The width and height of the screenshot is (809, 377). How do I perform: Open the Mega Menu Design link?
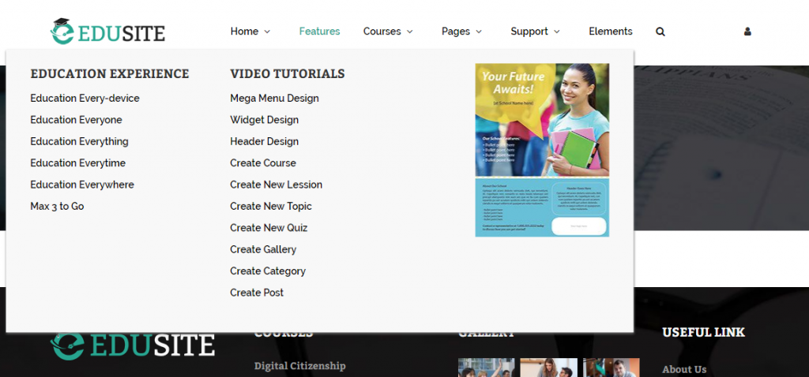274,99
